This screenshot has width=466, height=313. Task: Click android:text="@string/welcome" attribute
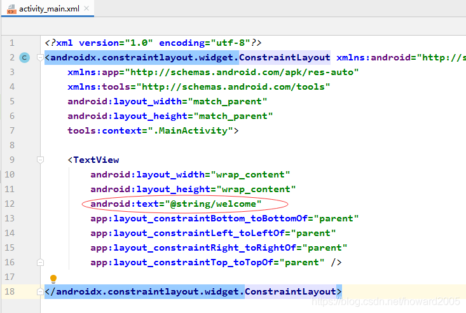click(176, 204)
